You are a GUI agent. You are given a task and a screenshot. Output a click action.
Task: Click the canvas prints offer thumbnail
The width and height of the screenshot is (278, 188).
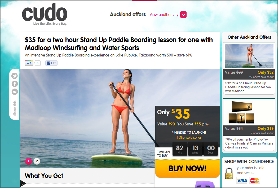pos(241,112)
